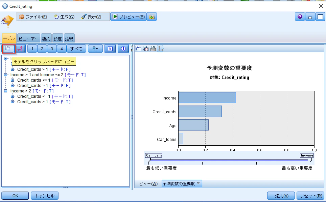Expand Credit_cards <= 1 under Income > 2
Screen dimensions: 326x202
click(12, 96)
